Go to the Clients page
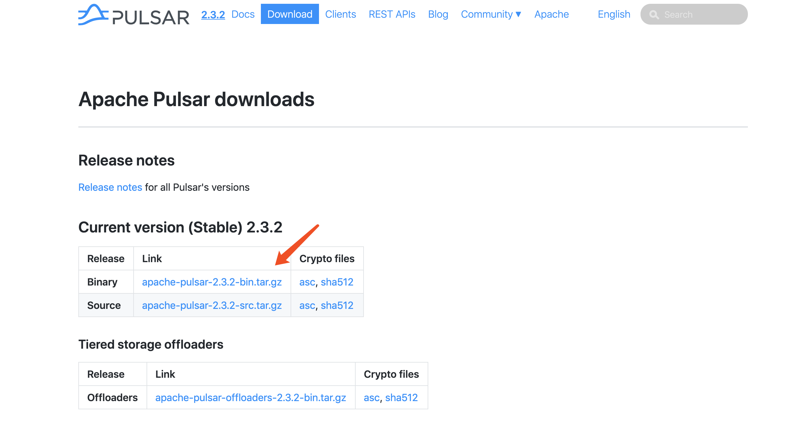This screenshot has height=427, width=794. (x=340, y=14)
